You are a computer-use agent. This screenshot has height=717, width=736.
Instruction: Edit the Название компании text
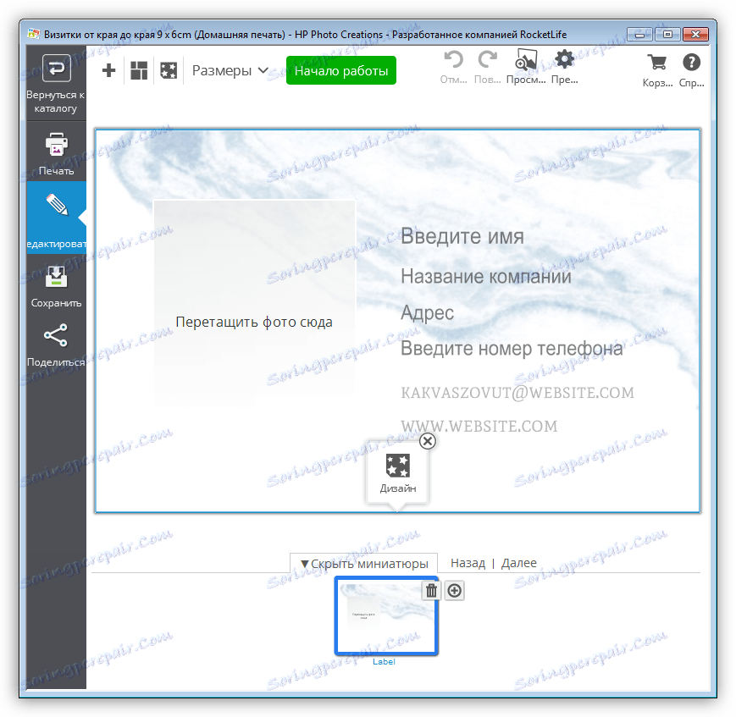486,276
